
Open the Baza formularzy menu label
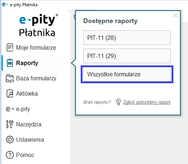[x=36, y=79]
